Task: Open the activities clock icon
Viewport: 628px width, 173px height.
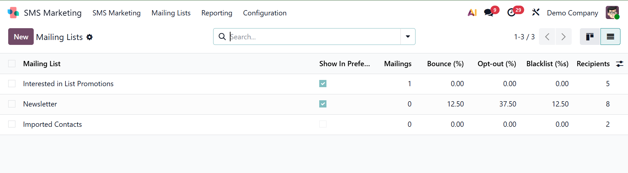Action: pyautogui.click(x=511, y=13)
